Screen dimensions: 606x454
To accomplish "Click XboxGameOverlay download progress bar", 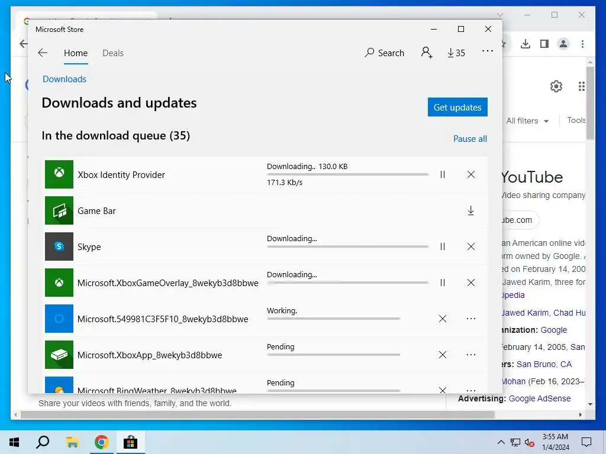I will (347, 283).
